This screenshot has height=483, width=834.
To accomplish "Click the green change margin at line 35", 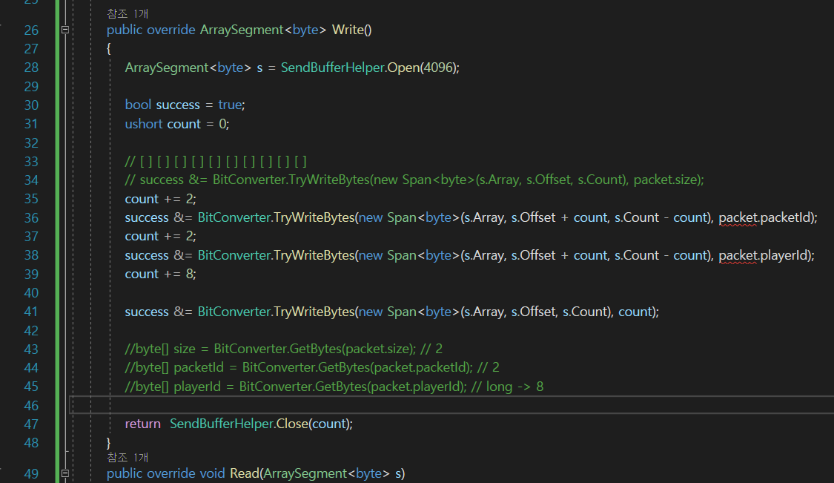I will [x=57, y=199].
